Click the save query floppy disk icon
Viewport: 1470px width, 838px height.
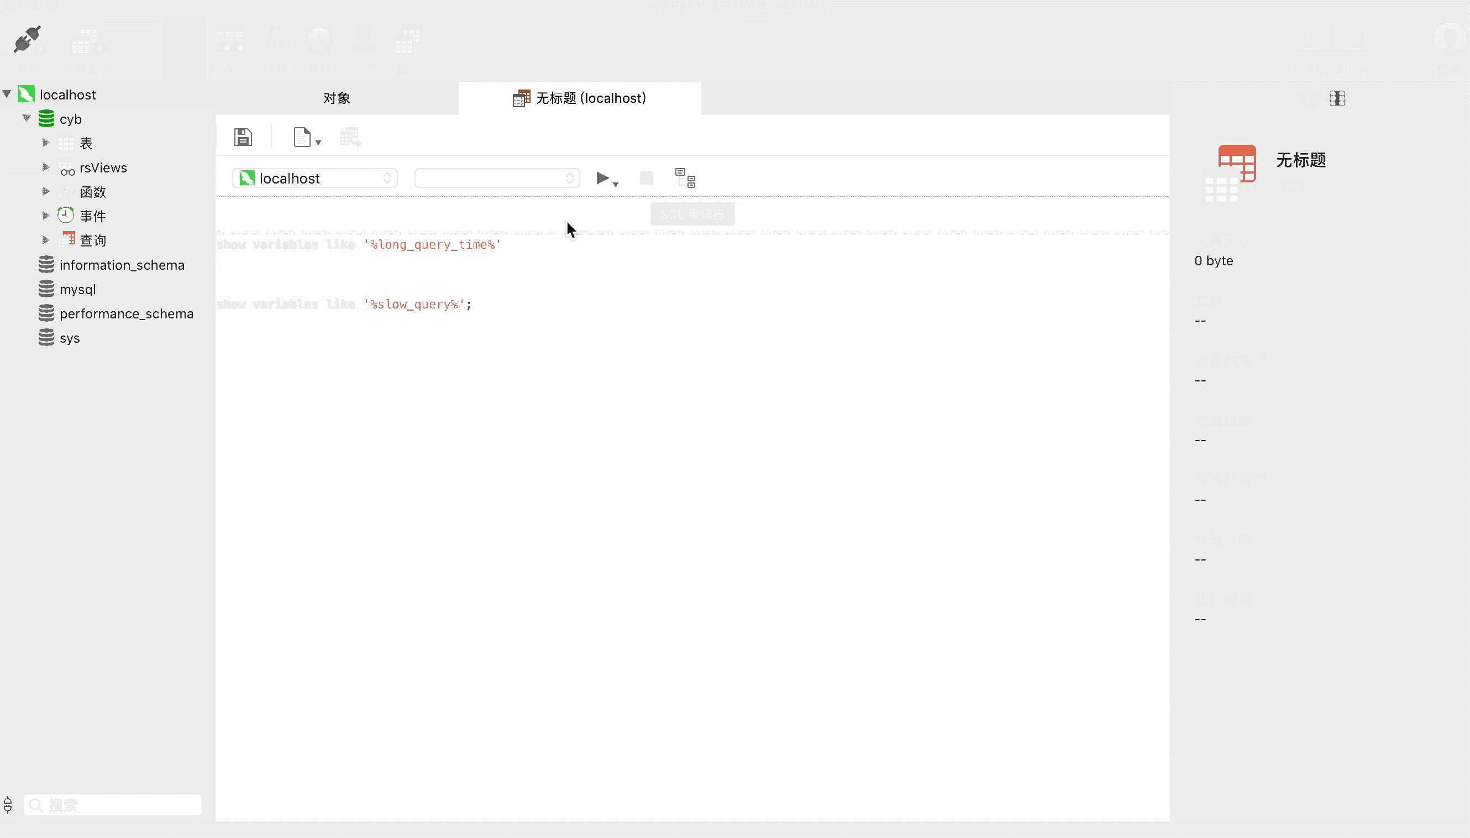243,137
